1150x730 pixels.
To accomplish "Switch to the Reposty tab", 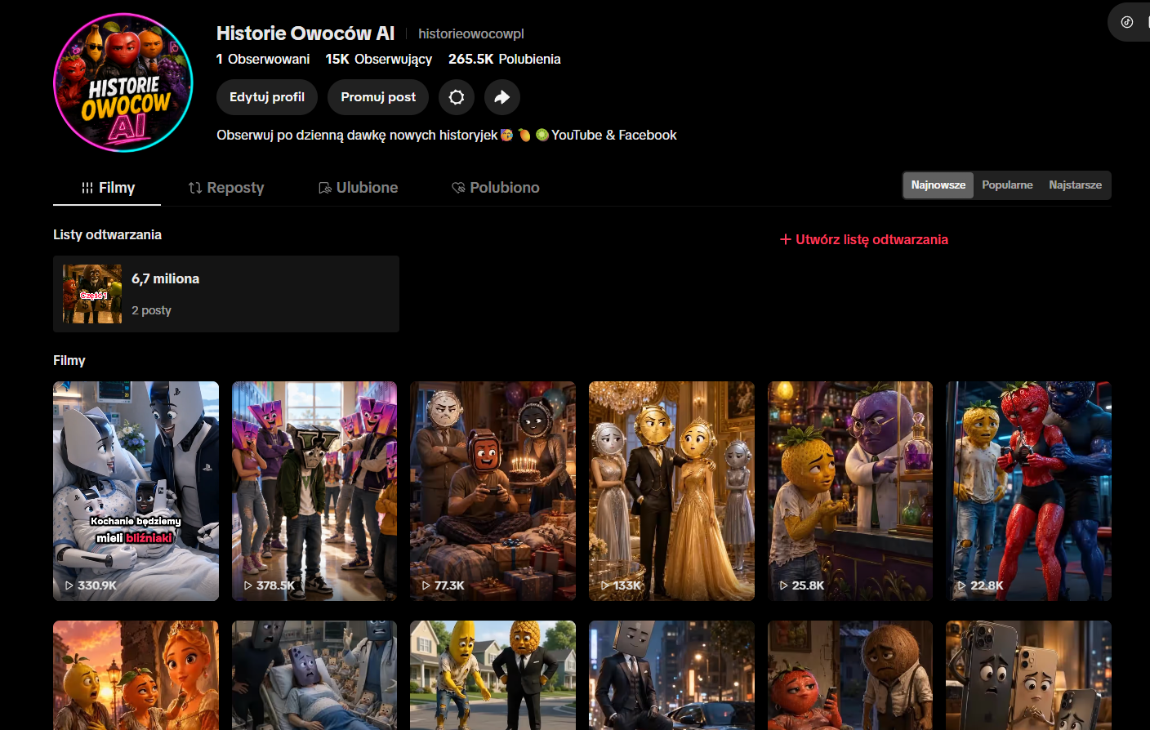I will [226, 188].
